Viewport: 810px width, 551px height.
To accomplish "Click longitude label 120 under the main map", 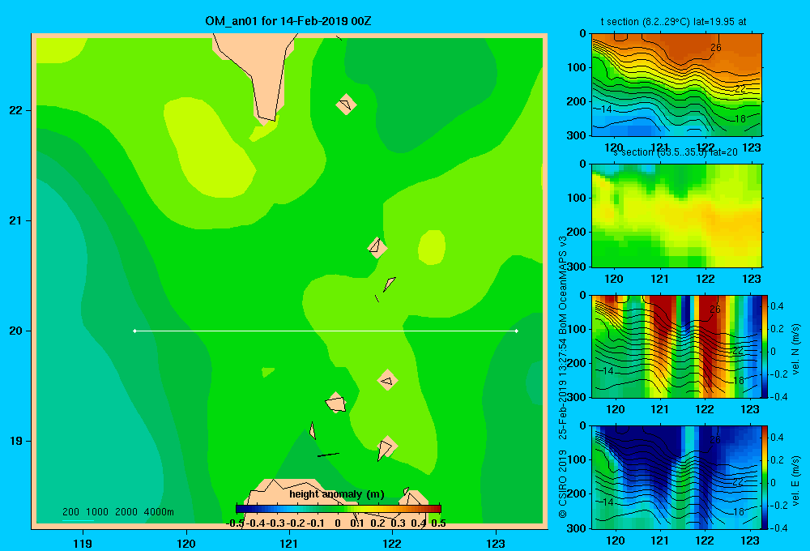I will (x=186, y=544).
